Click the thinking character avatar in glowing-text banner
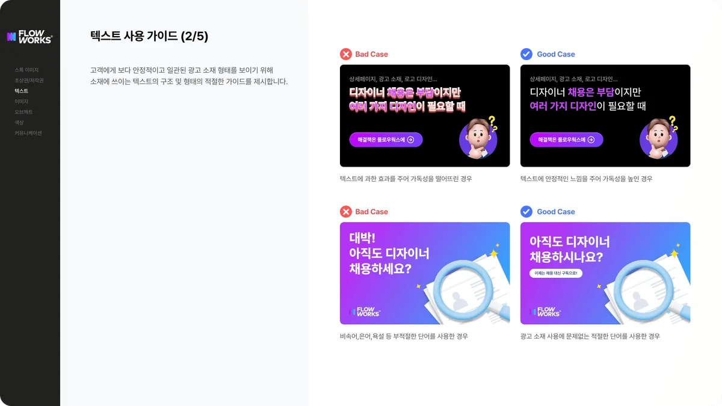 478,138
